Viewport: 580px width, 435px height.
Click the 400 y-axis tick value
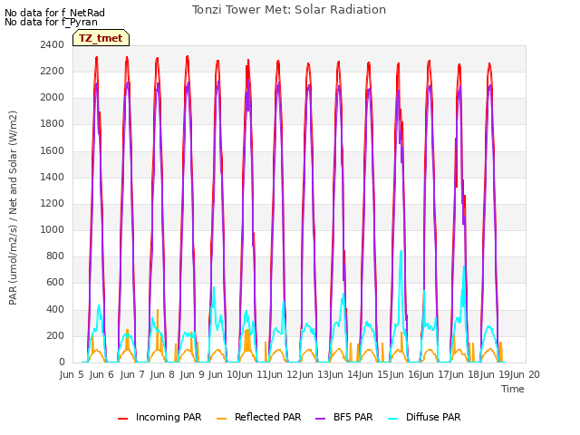coord(55,309)
